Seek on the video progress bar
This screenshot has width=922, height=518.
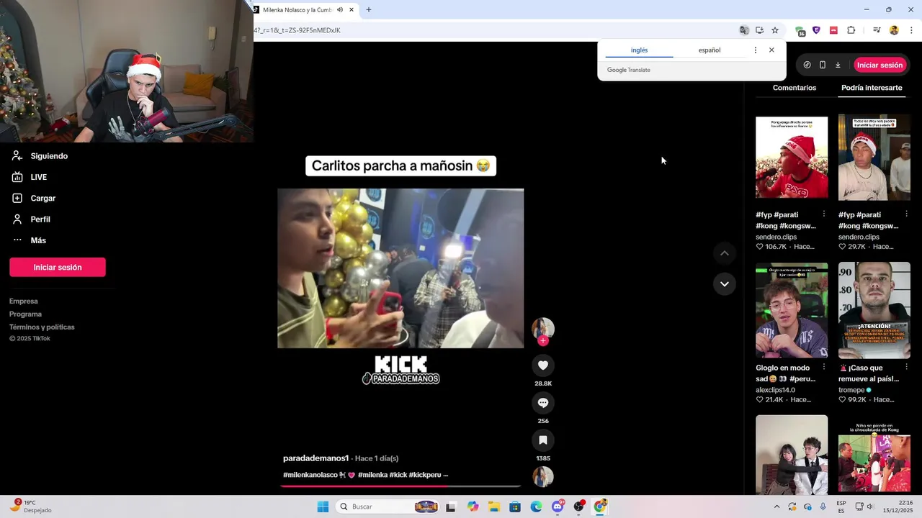400,486
